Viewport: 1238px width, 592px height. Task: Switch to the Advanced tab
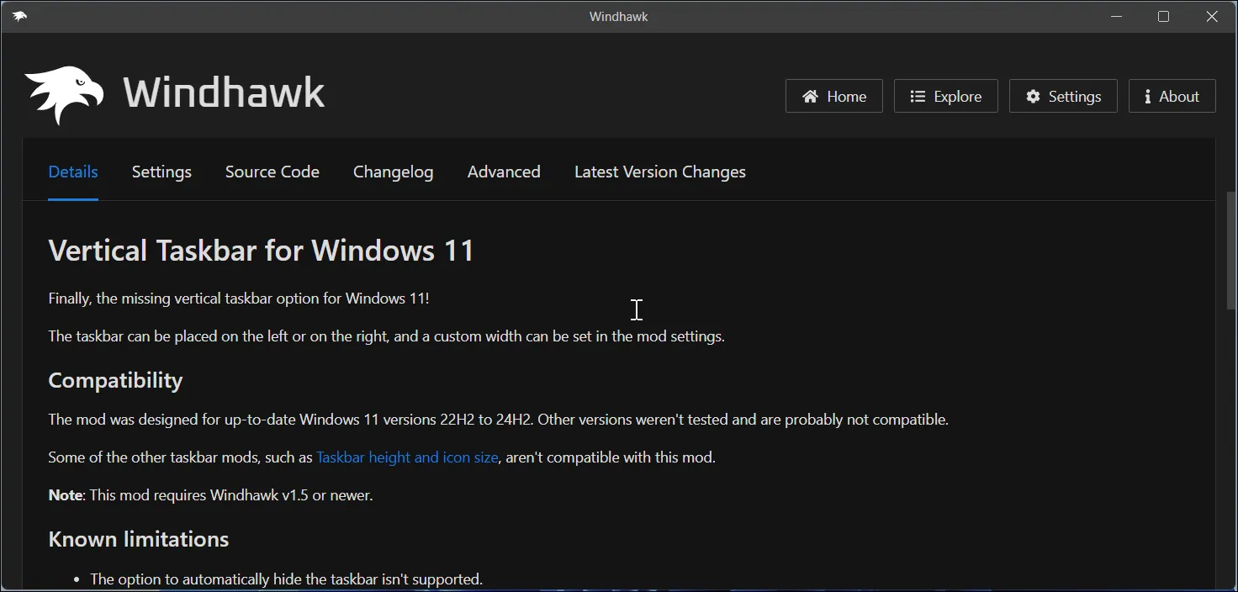pos(504,172)
